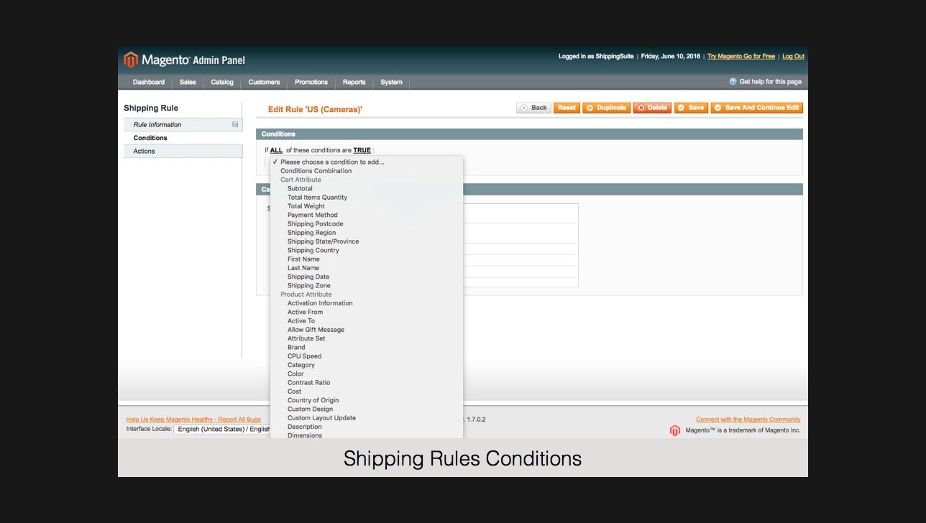This screenshot has width=926, height=523.
Task: Click the Magento logo icon in header
Action: coord(131,60)
